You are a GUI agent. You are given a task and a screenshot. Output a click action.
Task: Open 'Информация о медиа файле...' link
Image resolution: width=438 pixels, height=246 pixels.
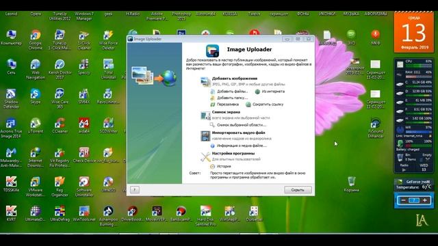click(242, 146)
